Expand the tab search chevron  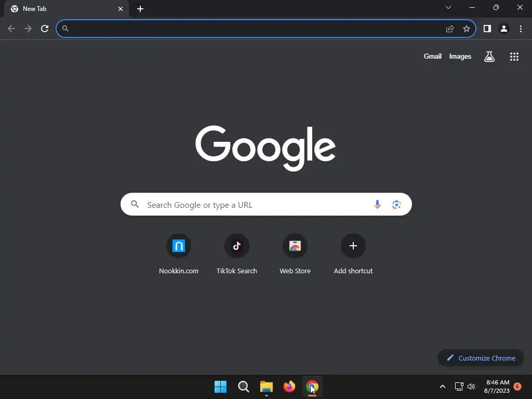click(448, 7)
